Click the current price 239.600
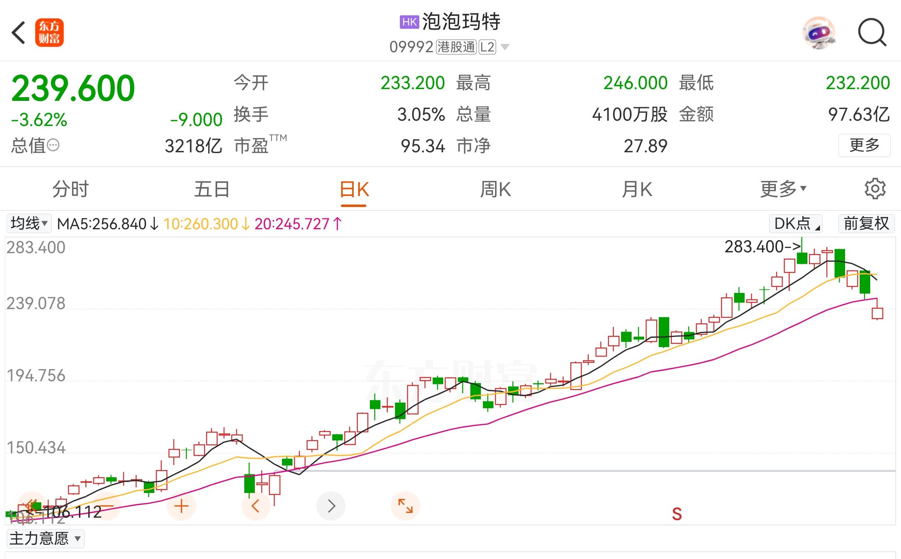901x559 pixels. coord(73,88)
